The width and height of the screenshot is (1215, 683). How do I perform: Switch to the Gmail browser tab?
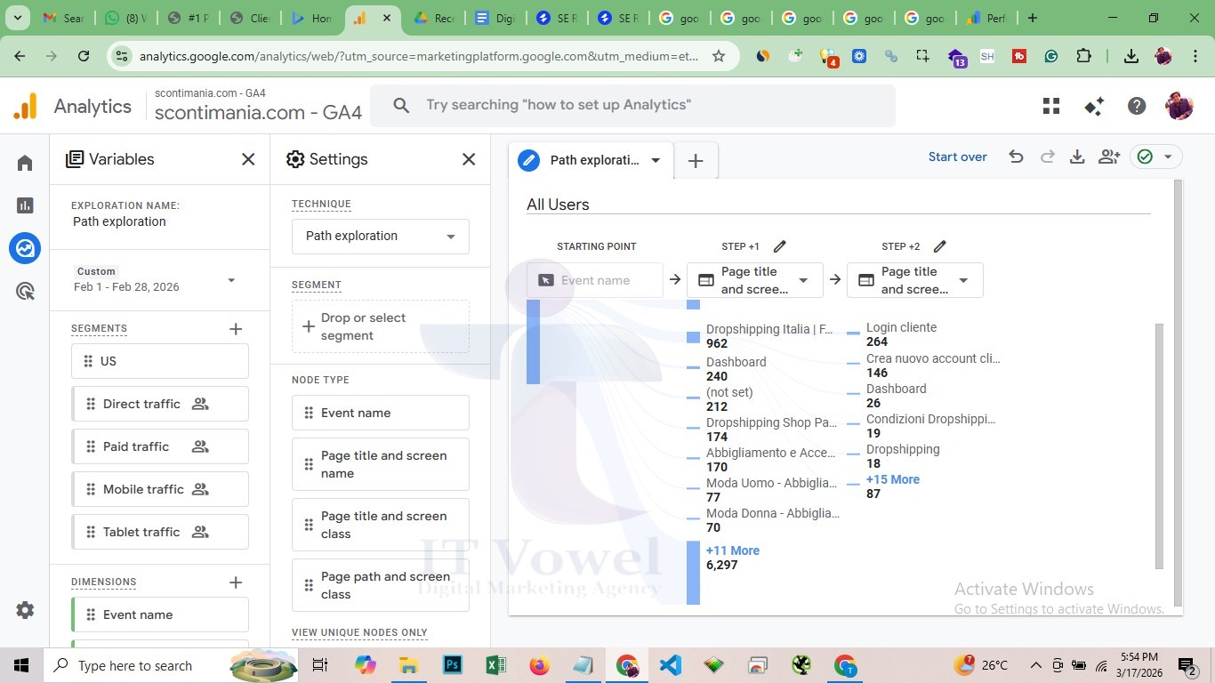62,18
